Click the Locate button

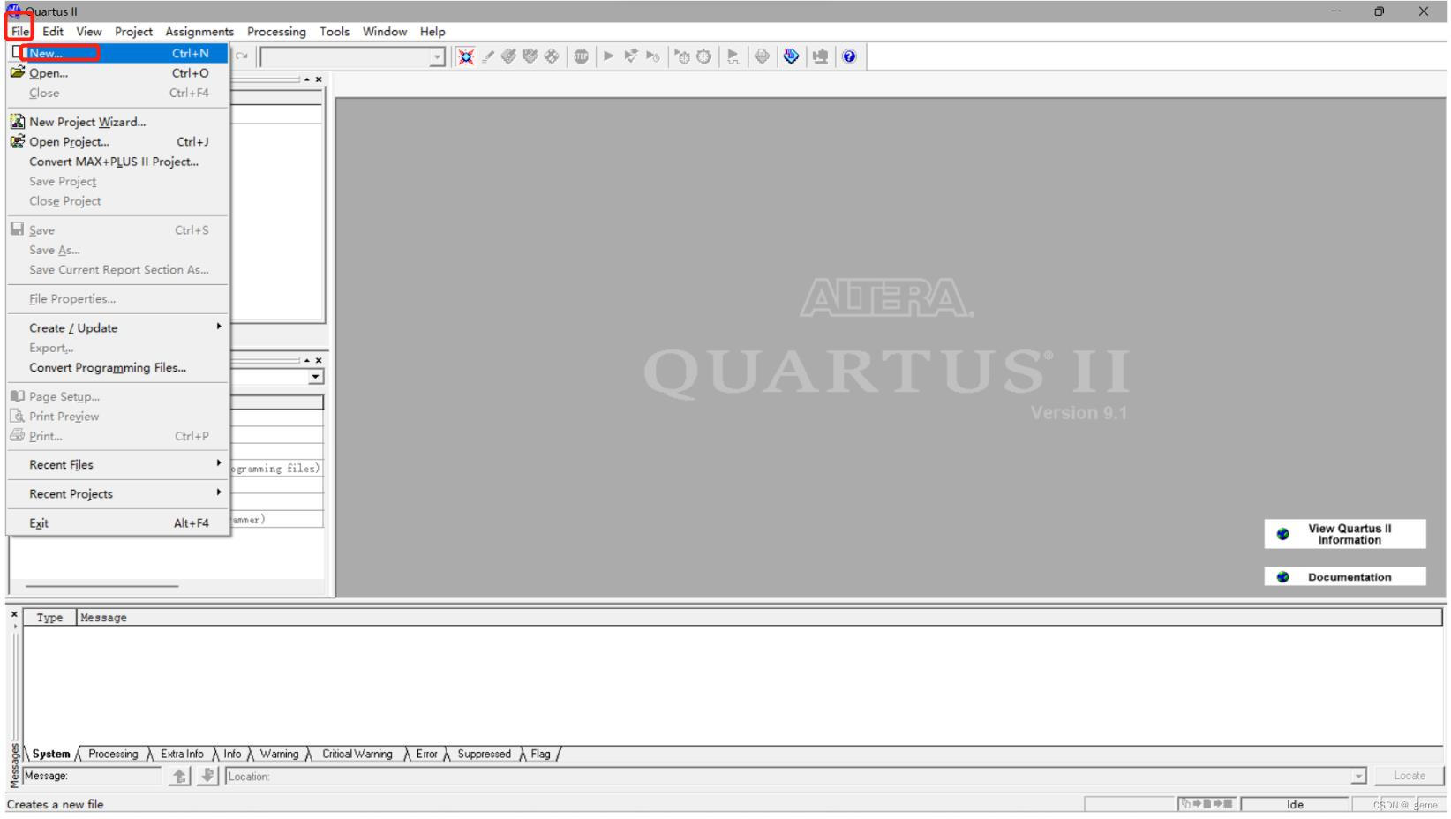click(1409, 776)
